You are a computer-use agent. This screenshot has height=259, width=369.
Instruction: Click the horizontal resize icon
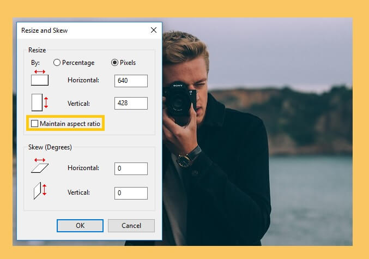coord(40,77)
